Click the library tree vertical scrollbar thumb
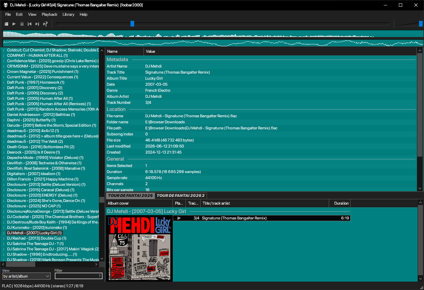The width and height of the screenshot is (424, 290). 102,200
